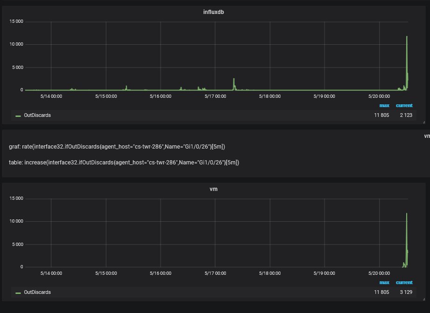This screenshot has height=313, width=430.
Task: Click max value 11 805 in vm legend
Action: coord(382,292)
